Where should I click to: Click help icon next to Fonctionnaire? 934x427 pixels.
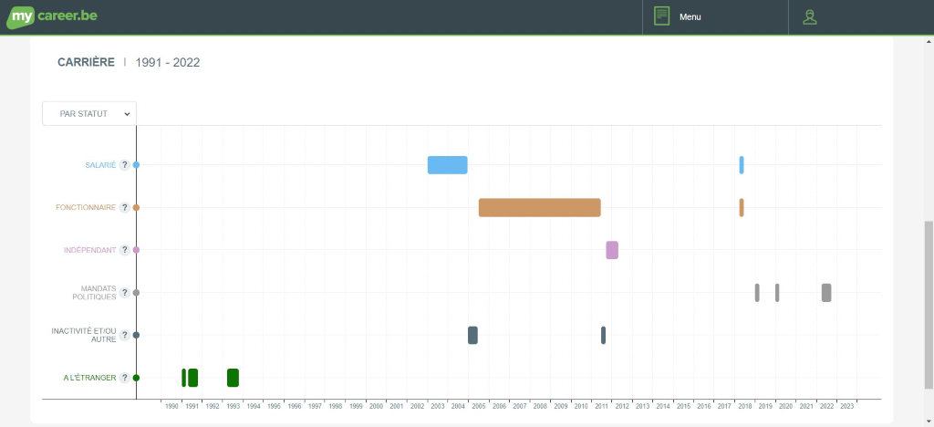(125, 207)
